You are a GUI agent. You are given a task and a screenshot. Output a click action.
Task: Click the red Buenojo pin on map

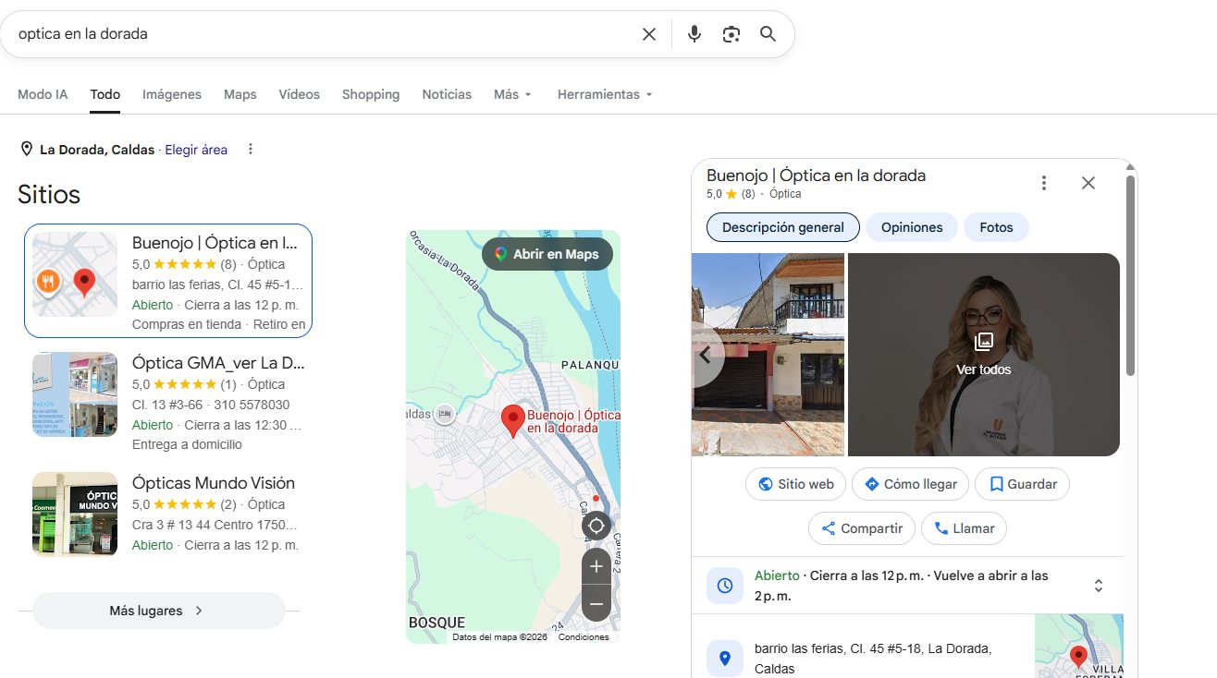coord(513,421)
